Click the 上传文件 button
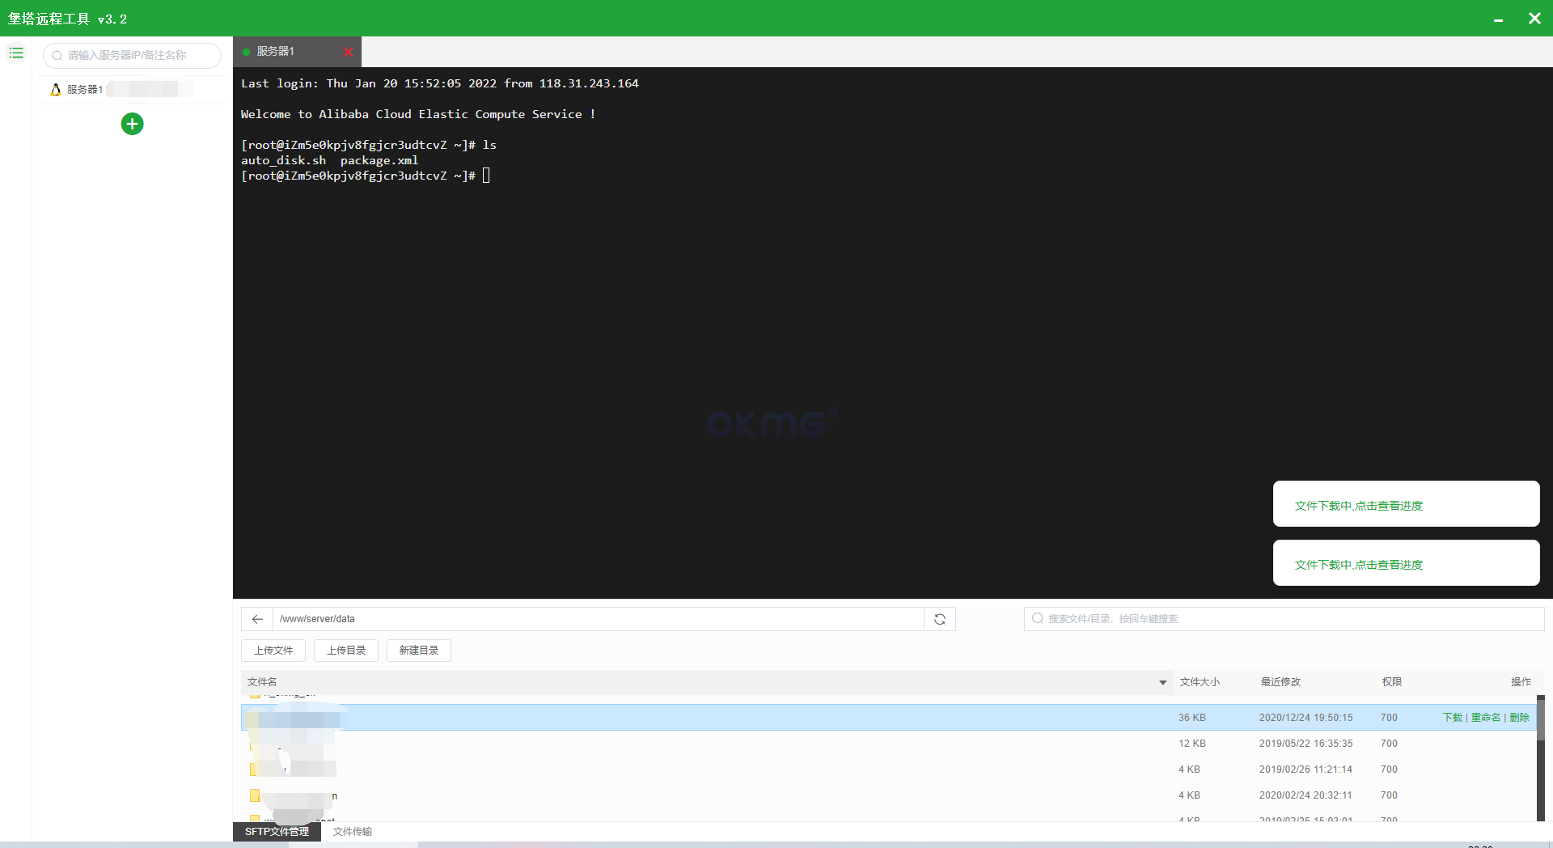Image resolution: width=1553 pixels, height=848 pixels. [273, 651]
